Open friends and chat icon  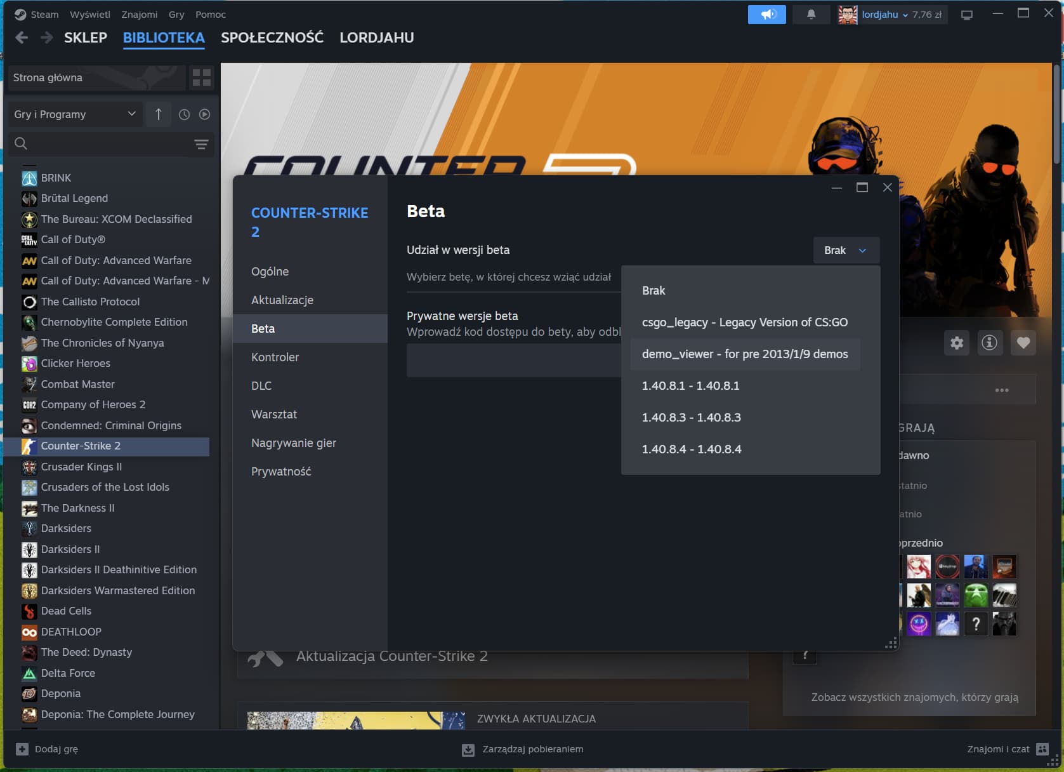[1042, 749]
